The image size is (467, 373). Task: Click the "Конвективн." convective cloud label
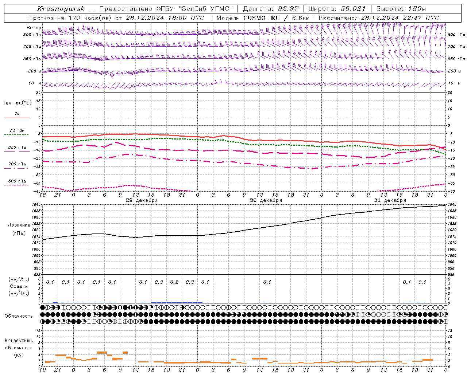[19, 341]
